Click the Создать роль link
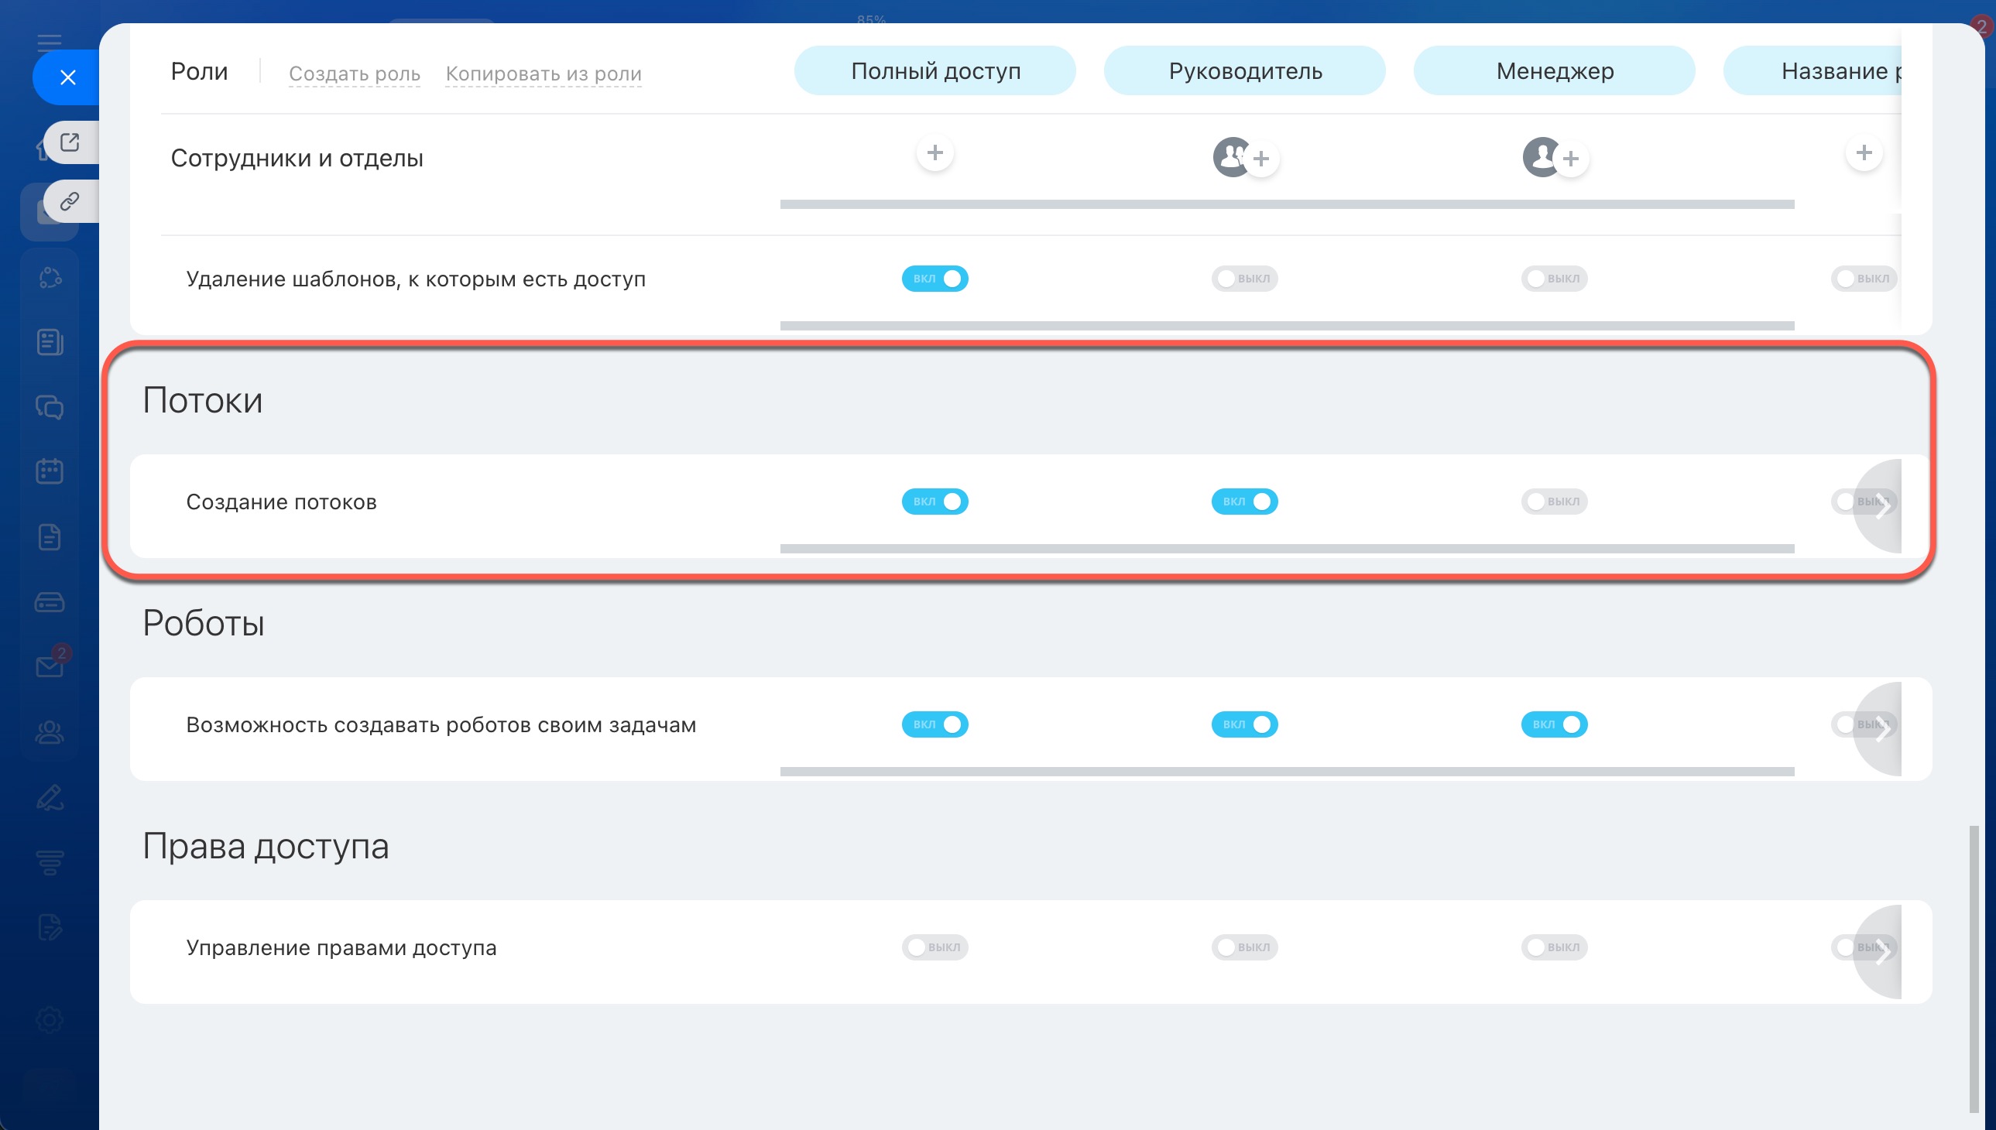This screenshot has width=1996, height=1130. click(x=354, y=74)
